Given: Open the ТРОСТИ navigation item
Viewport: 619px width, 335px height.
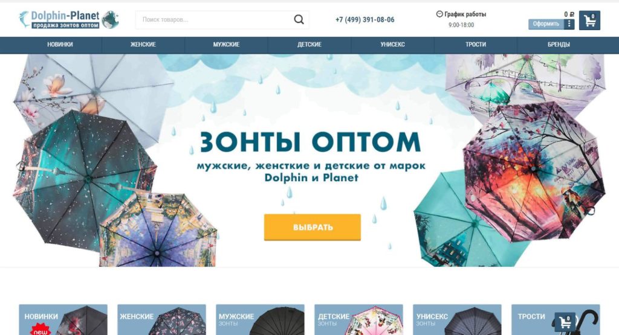Looking at the screenshot, I should pos(475,45).
